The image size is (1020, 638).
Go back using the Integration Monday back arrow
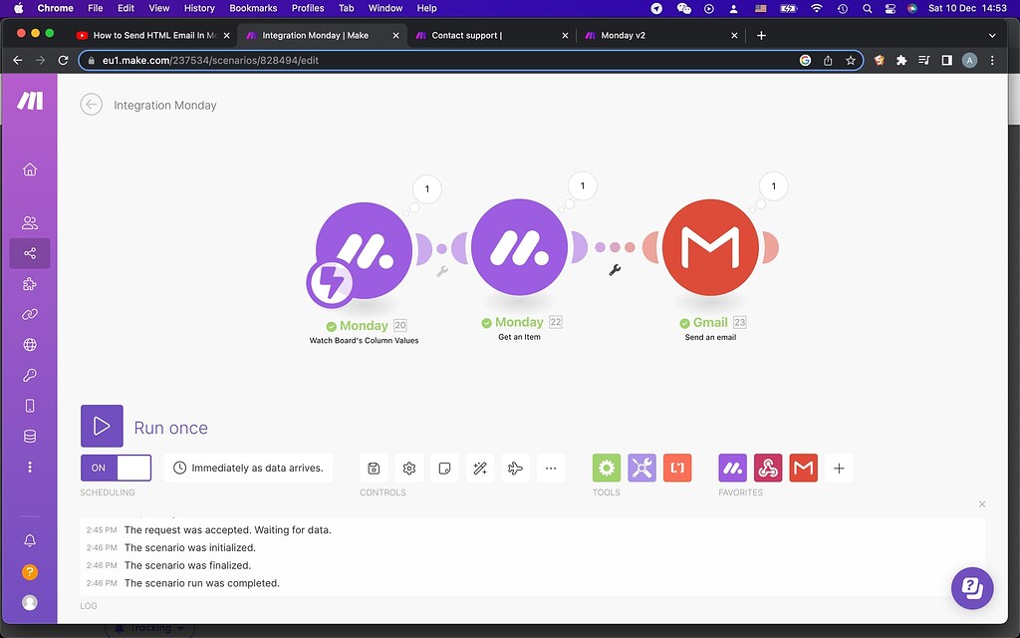tap(91, 105)
